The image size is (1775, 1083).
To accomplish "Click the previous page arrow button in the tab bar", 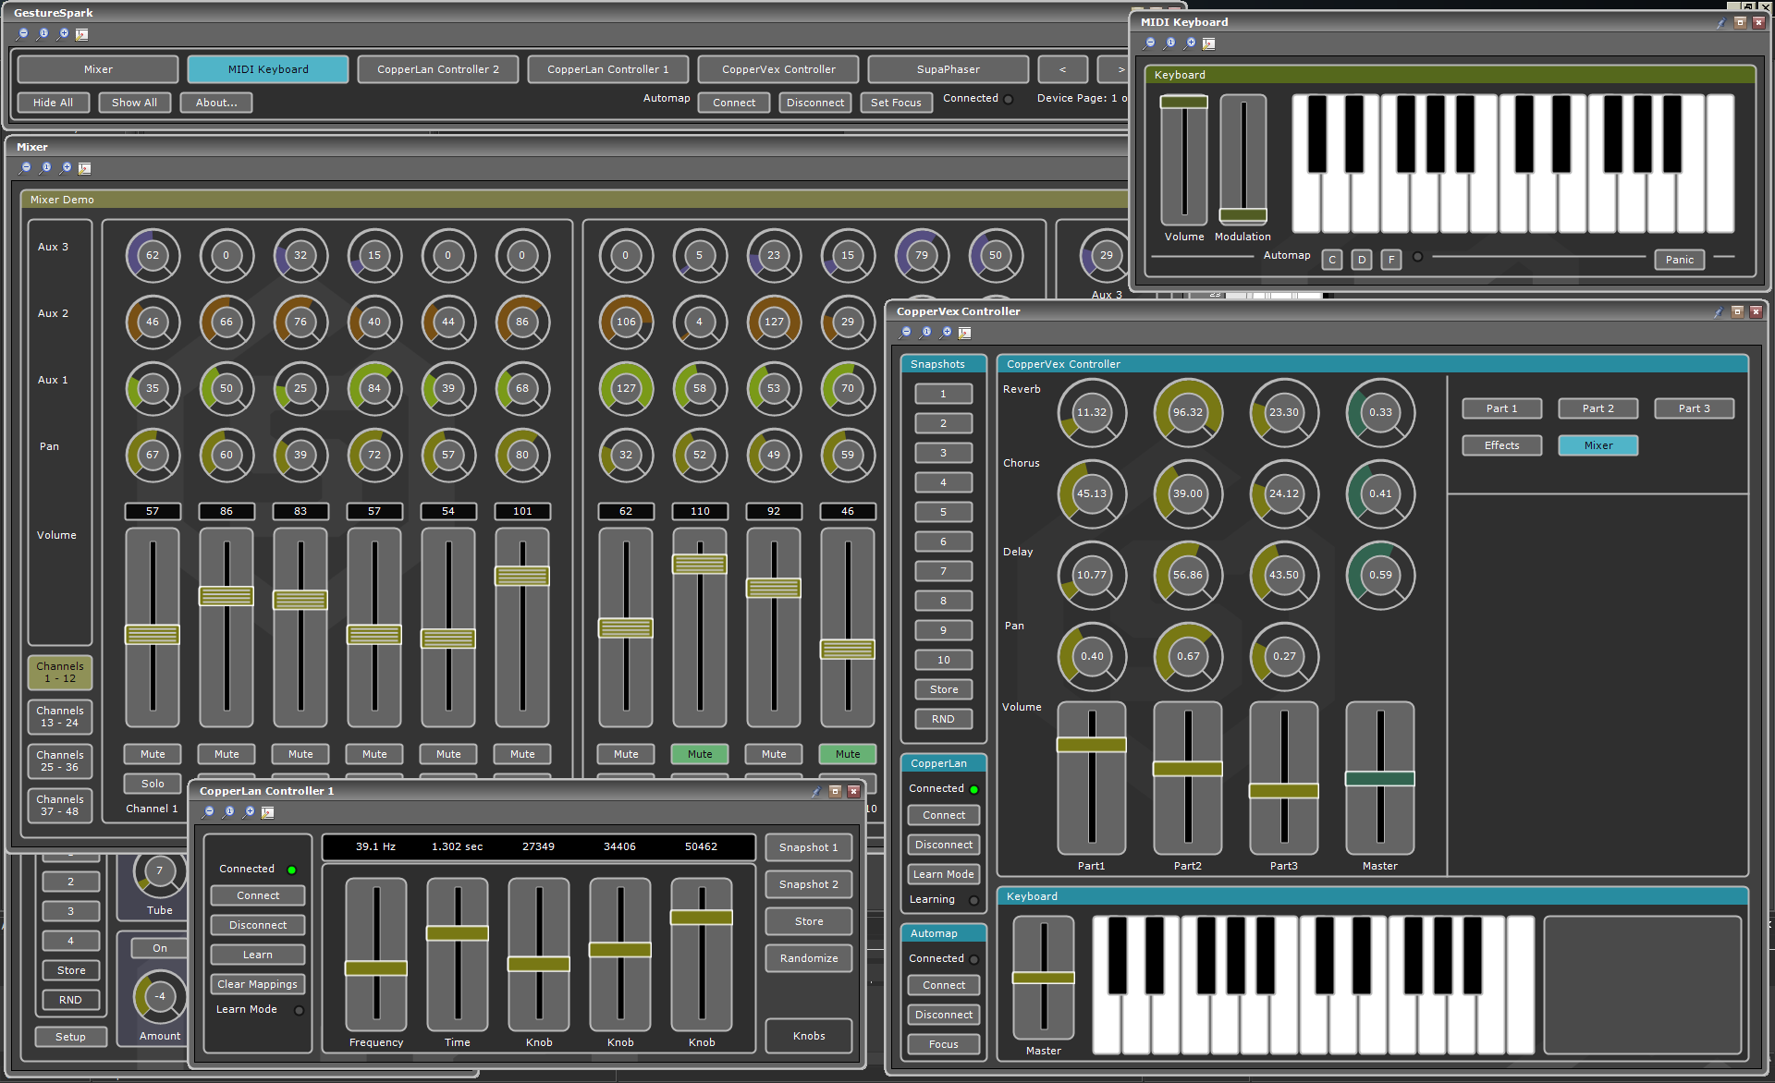I will tap(1062, 69).
